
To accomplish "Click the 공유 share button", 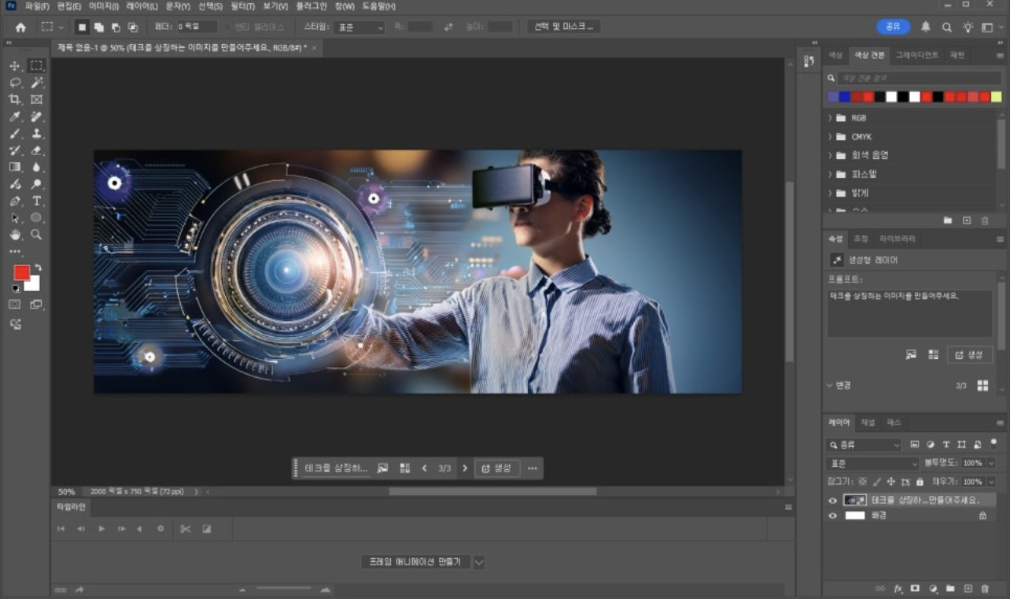I will tap(893, 27).
